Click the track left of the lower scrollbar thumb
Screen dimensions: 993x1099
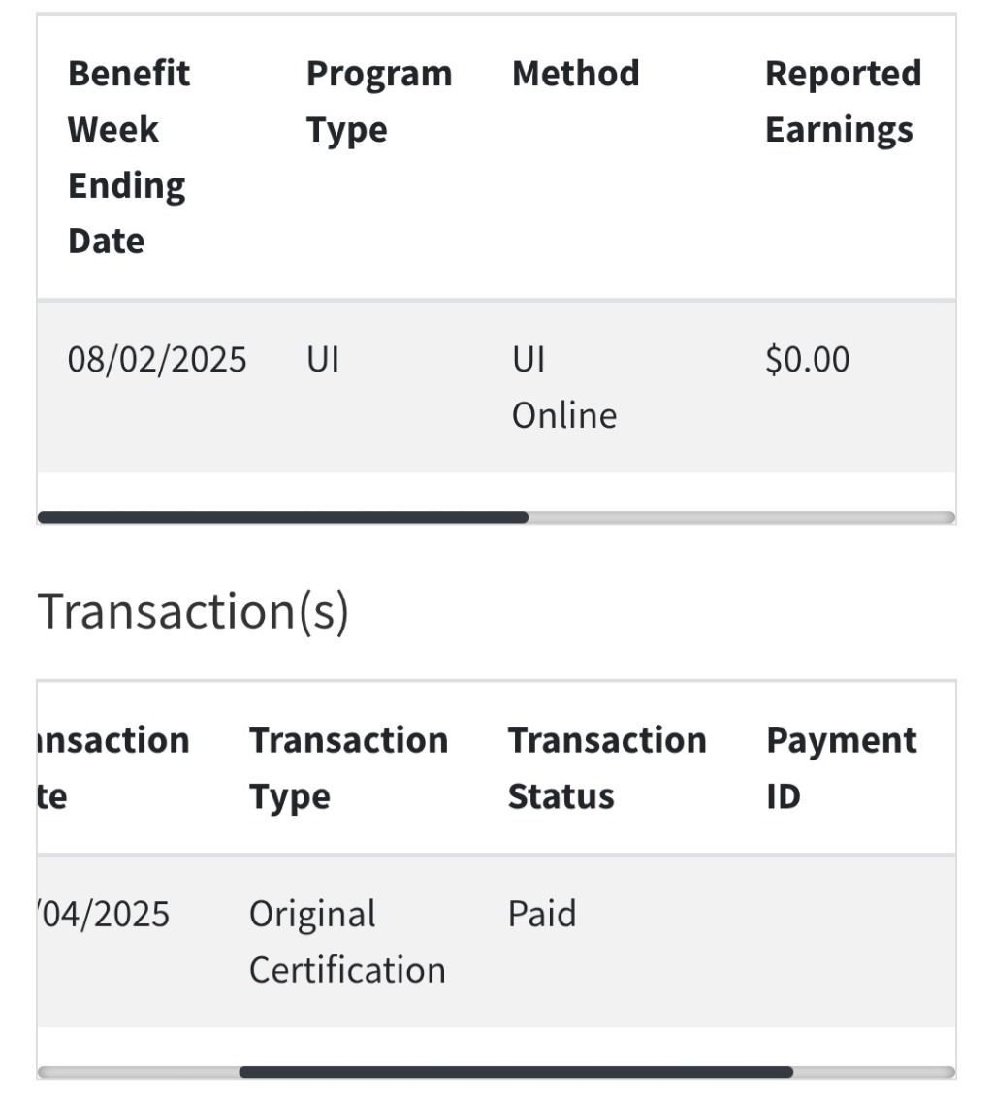tap(138, 1072)
